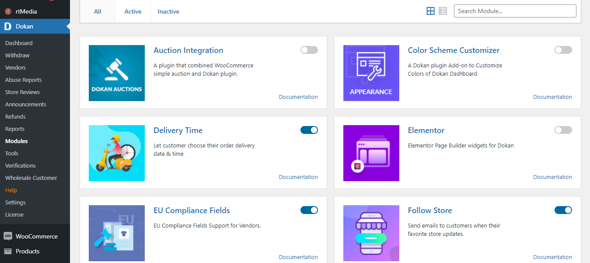The image size is (590, 263).
Task: Click the Products icon in sidebar
Action: (8, 251)
